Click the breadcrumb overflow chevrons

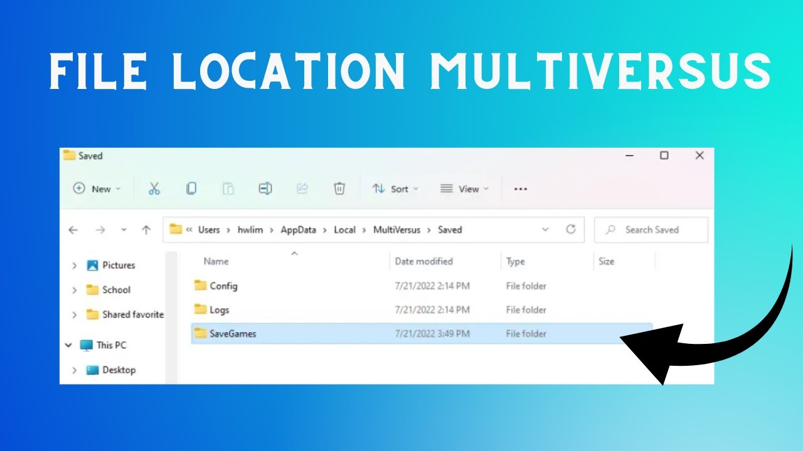point(189,230)
